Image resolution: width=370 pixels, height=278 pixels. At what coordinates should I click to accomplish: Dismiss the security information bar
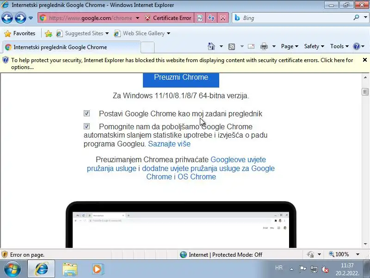365,60
